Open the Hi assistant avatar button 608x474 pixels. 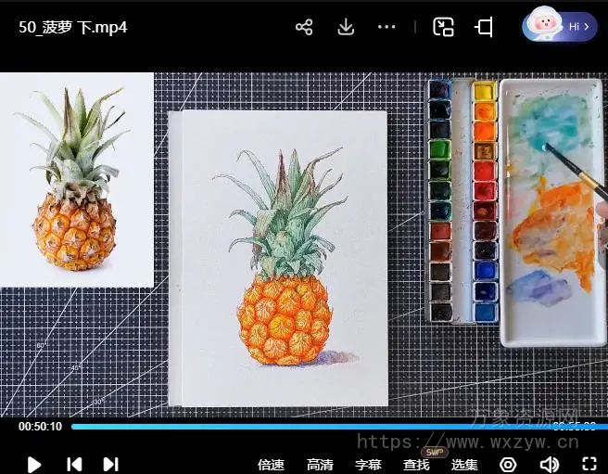coord(559,26)
